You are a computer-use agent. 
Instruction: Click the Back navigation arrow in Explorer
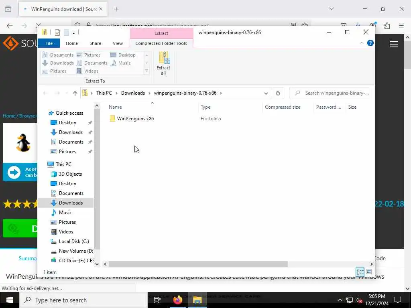coord(46,93)
